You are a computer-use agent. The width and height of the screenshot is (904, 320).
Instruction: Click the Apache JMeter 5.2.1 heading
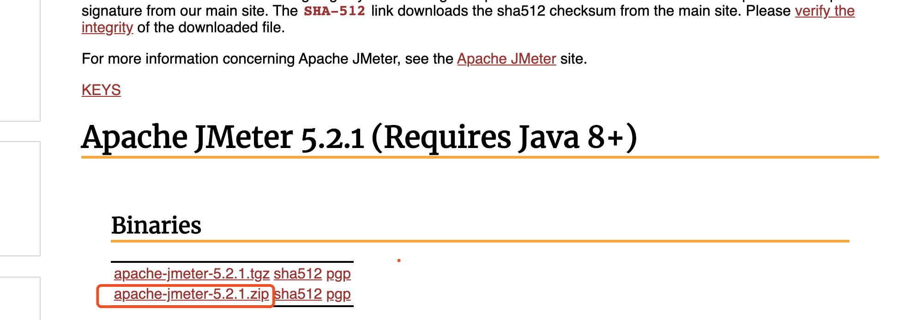(x=359, y=137)
